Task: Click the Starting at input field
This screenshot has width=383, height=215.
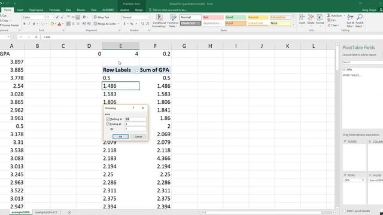Action: click(135, 119)
